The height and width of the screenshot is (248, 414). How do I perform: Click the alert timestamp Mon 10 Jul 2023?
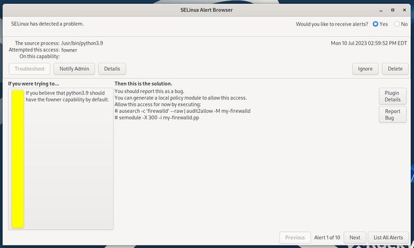(369, 43)
